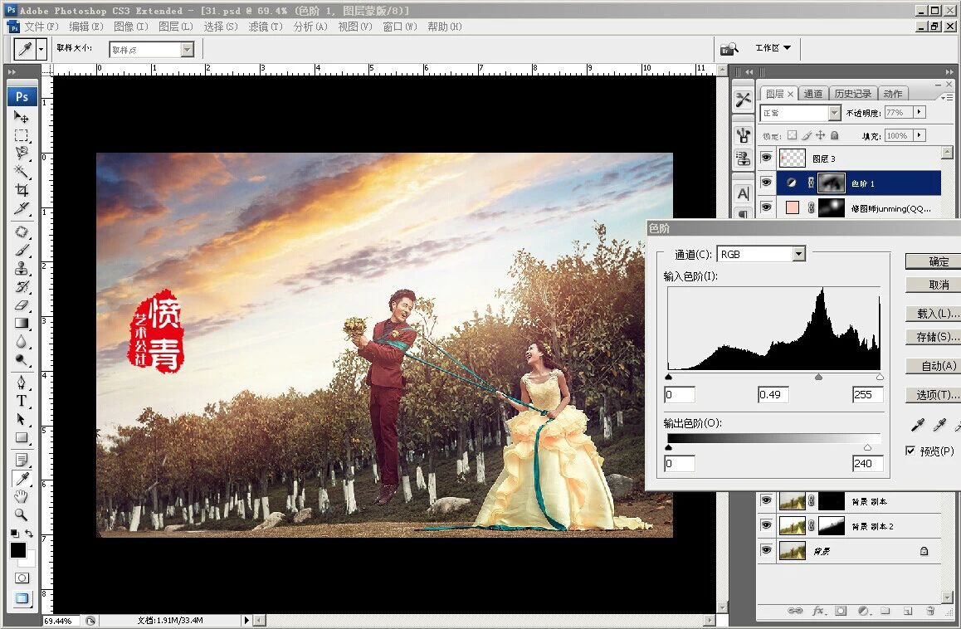This screenshot has height=629, width=961.
Task: Open the 填充 fill slider arrow
Action: tap(919, 135)
